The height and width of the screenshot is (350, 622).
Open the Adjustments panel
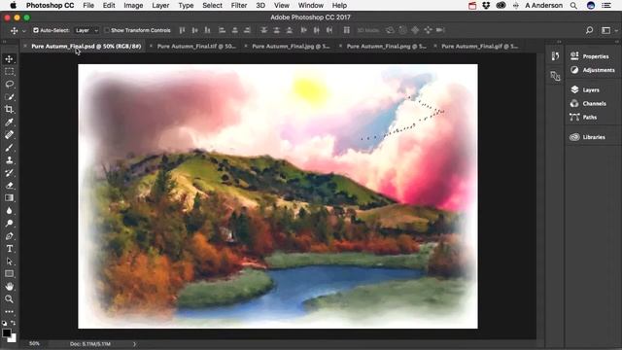click(x=592, y=70)
